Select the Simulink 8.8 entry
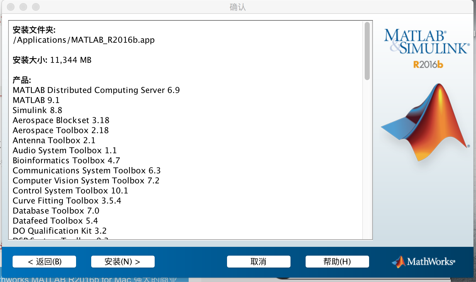Viewport: 476px width, 282px height. point(37,110)
